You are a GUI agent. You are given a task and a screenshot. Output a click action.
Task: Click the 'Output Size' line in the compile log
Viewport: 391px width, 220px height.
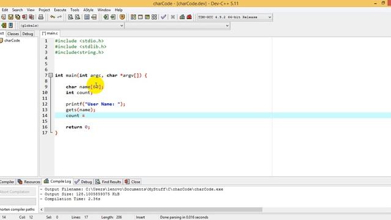[80, 194]
